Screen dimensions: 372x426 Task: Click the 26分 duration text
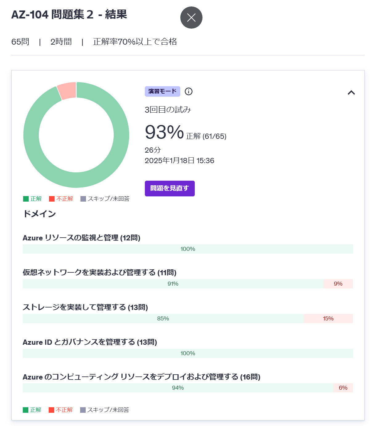(x=153, y=150)
